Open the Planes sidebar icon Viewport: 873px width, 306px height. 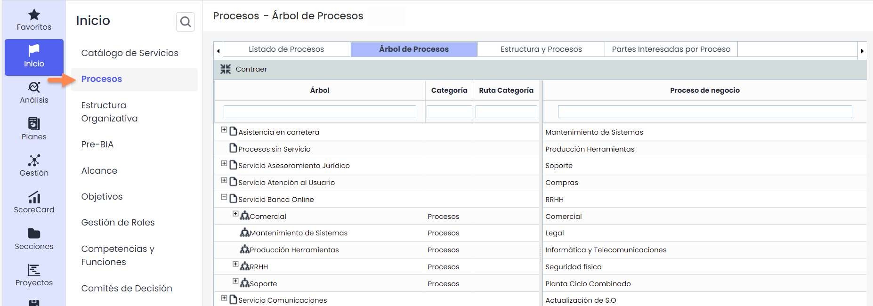34,123
